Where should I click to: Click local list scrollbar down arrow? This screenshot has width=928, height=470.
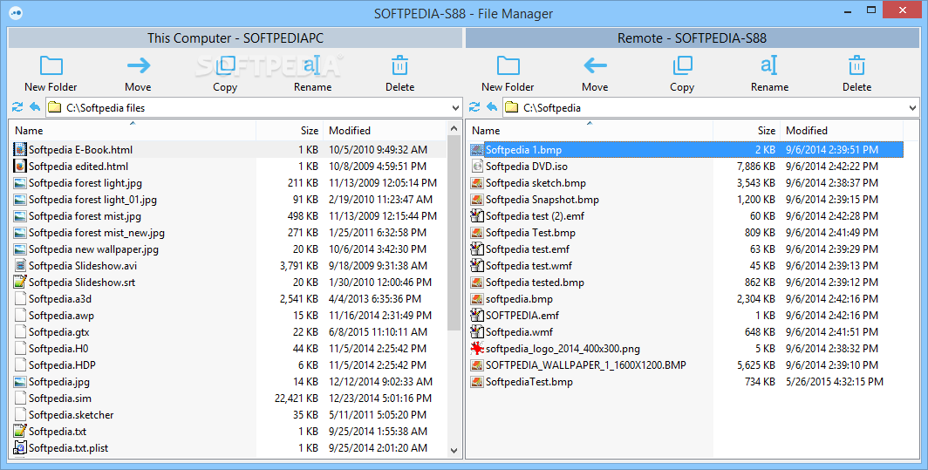(x=454, y=451)
